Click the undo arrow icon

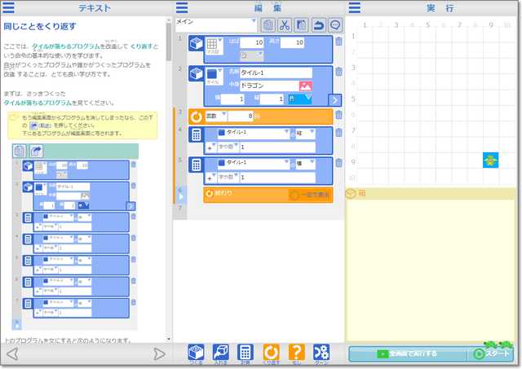317,25
